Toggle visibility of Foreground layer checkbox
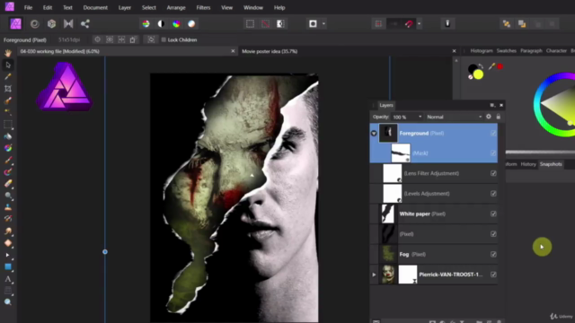575x323 pixels. 493,134
